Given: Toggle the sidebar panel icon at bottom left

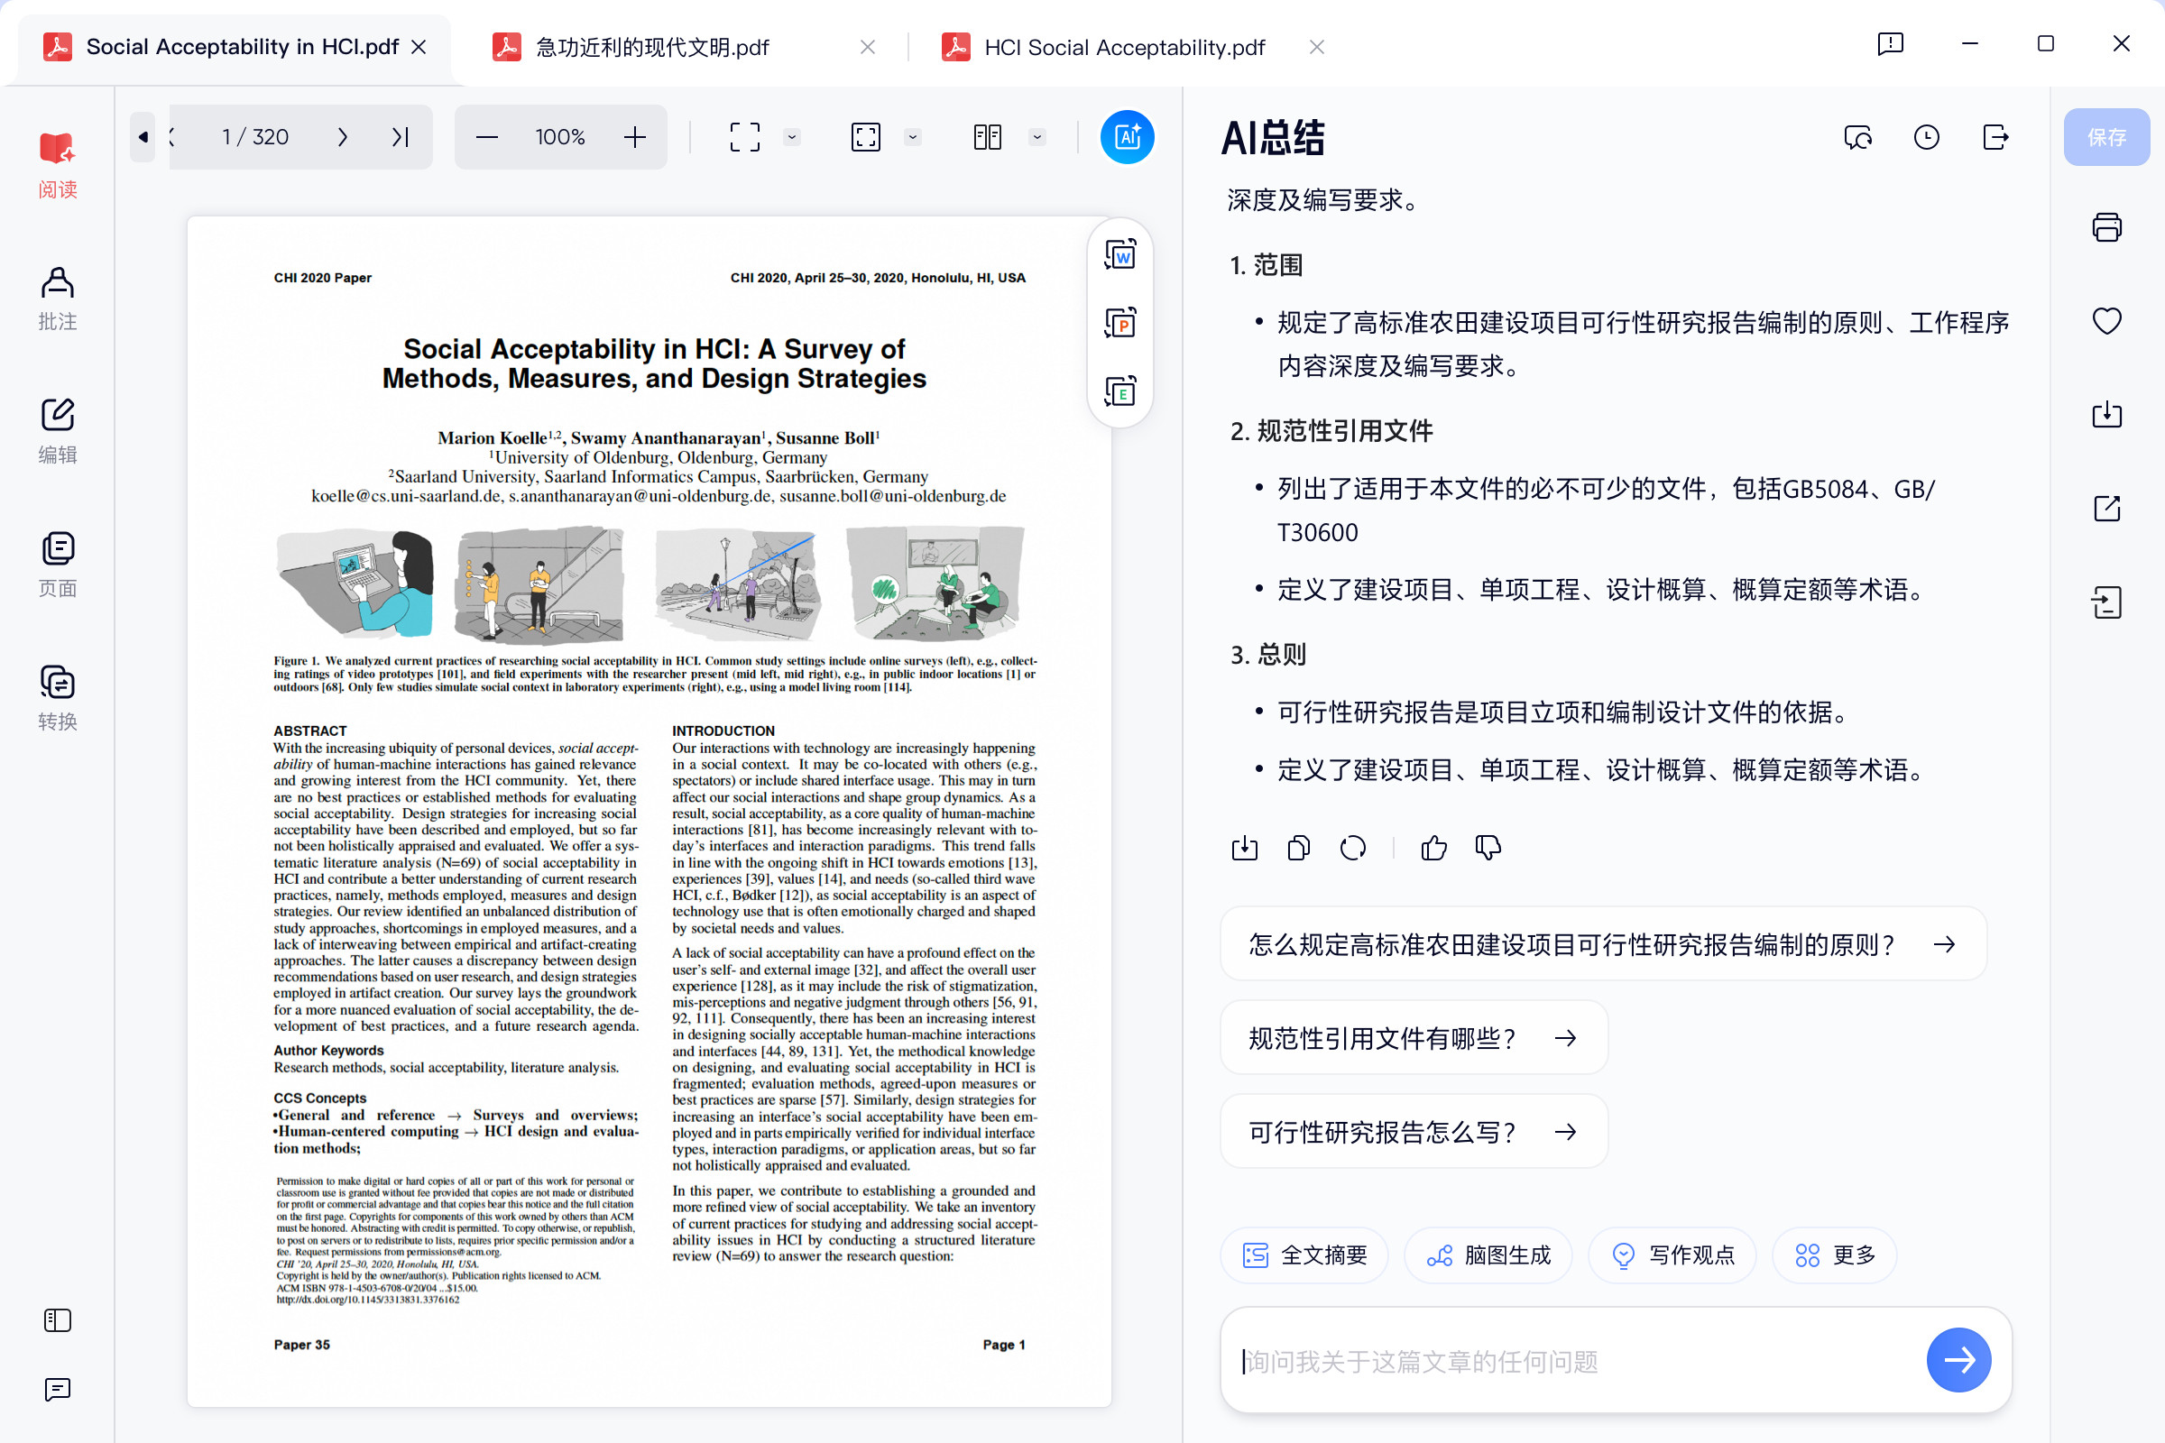Looking at the screenshot, I should click(x=57, y=1320).
